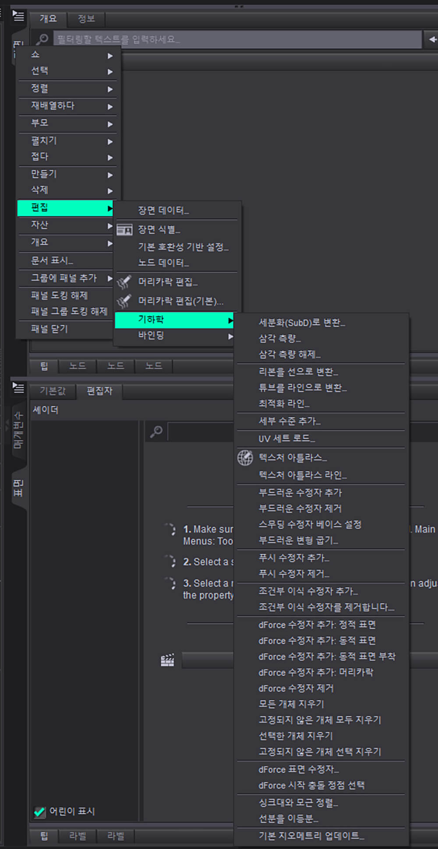Image resolution: width=438 pixels, height=849 pixels.
Task: Click the 텍스처 아틀라스 globe icon
Action: (x=245, y=458)
